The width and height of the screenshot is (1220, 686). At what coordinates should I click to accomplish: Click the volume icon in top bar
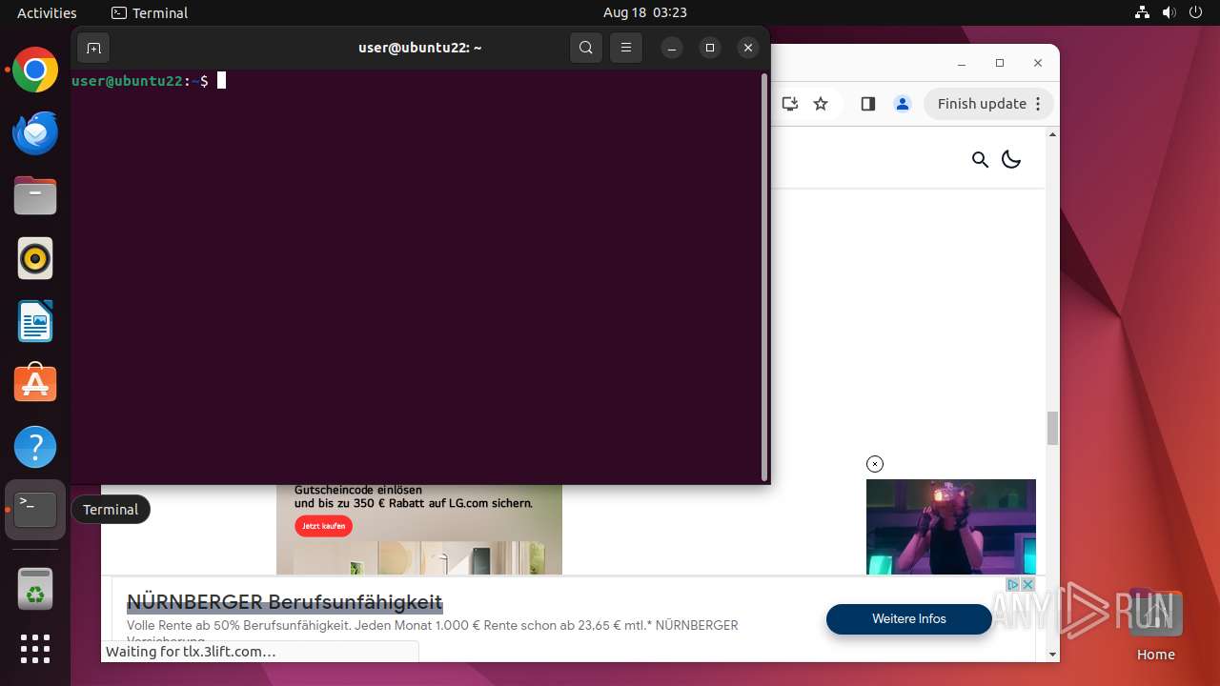point(1169,12)
